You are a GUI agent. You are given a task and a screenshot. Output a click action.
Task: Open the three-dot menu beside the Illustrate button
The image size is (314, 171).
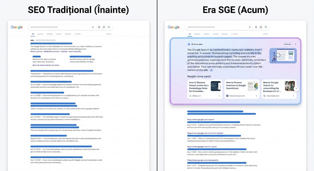click(x=296, y=44)
